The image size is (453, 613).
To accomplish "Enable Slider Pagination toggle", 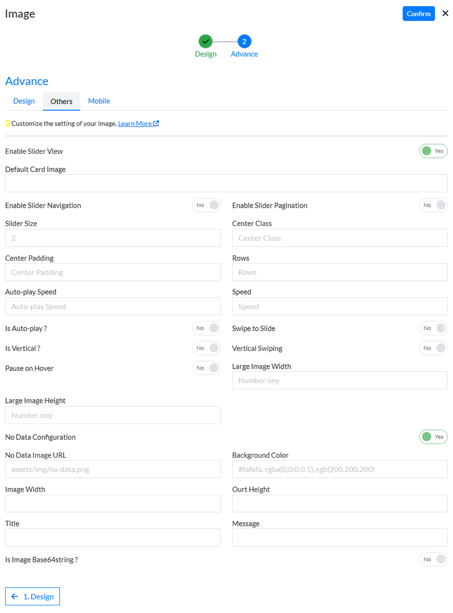I will tap(433, 205).
